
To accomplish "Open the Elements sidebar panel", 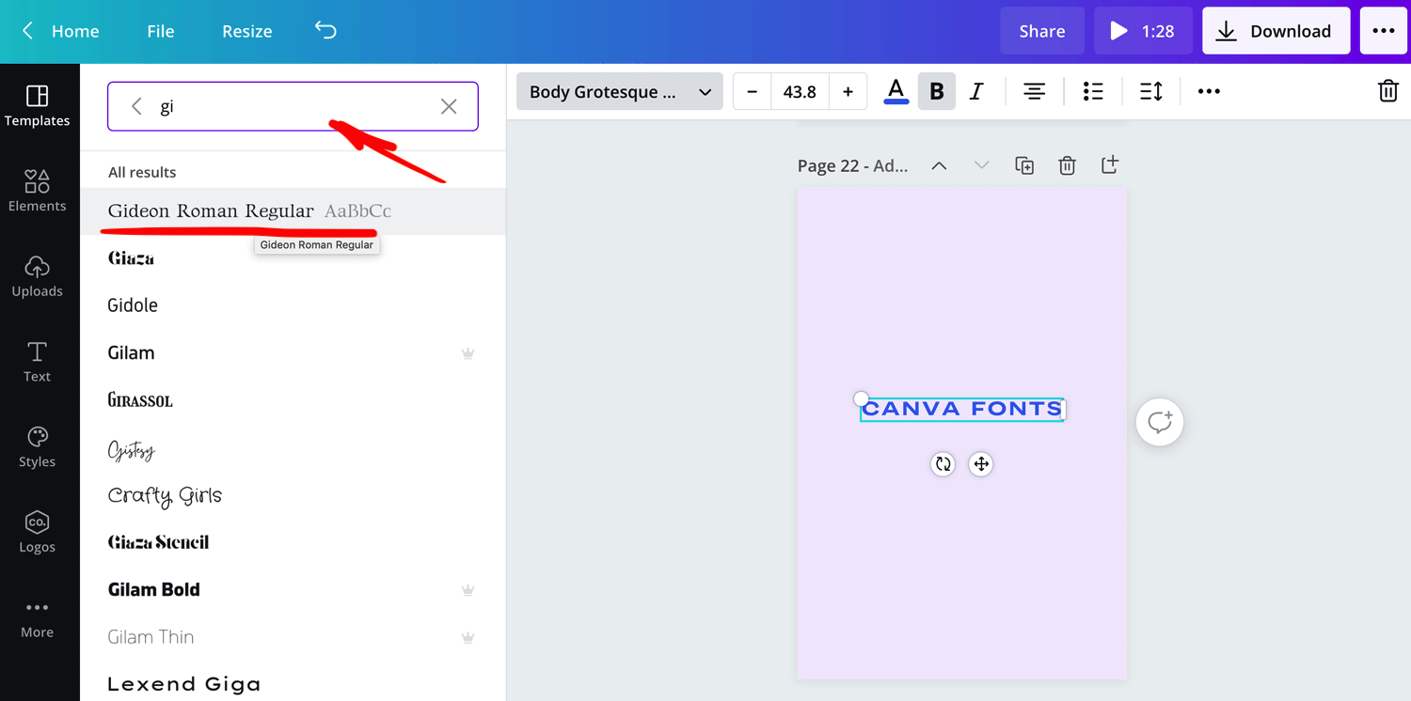I will pyautogui.click(x=38, y=191).
